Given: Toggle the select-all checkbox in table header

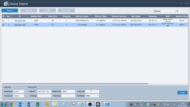Looking at the screenshot, I should click(3, 16).
